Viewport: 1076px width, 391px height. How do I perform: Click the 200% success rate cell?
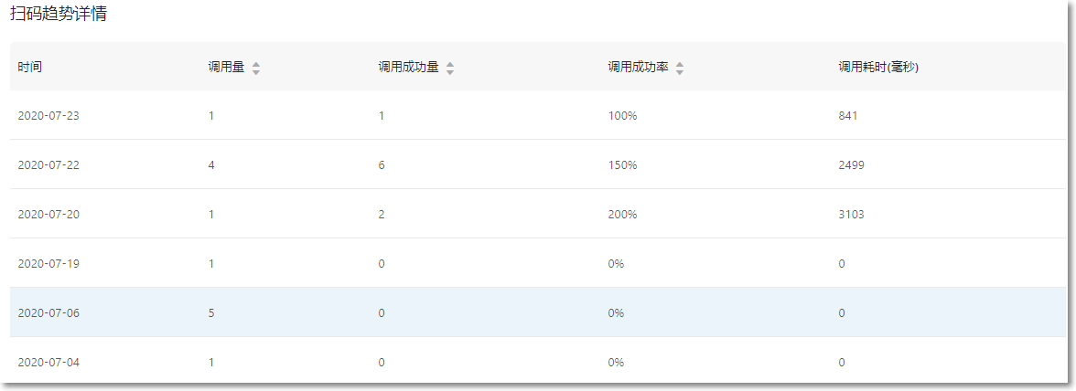(622, 215)
